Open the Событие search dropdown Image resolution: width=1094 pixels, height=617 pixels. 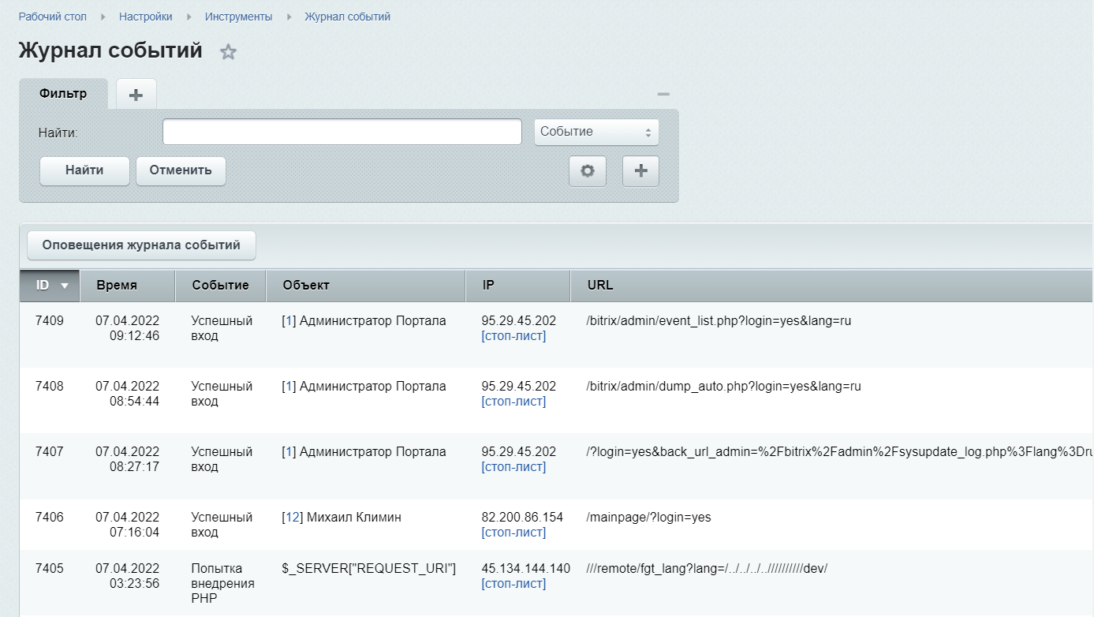pyautogui.click(x=596, y=132)
